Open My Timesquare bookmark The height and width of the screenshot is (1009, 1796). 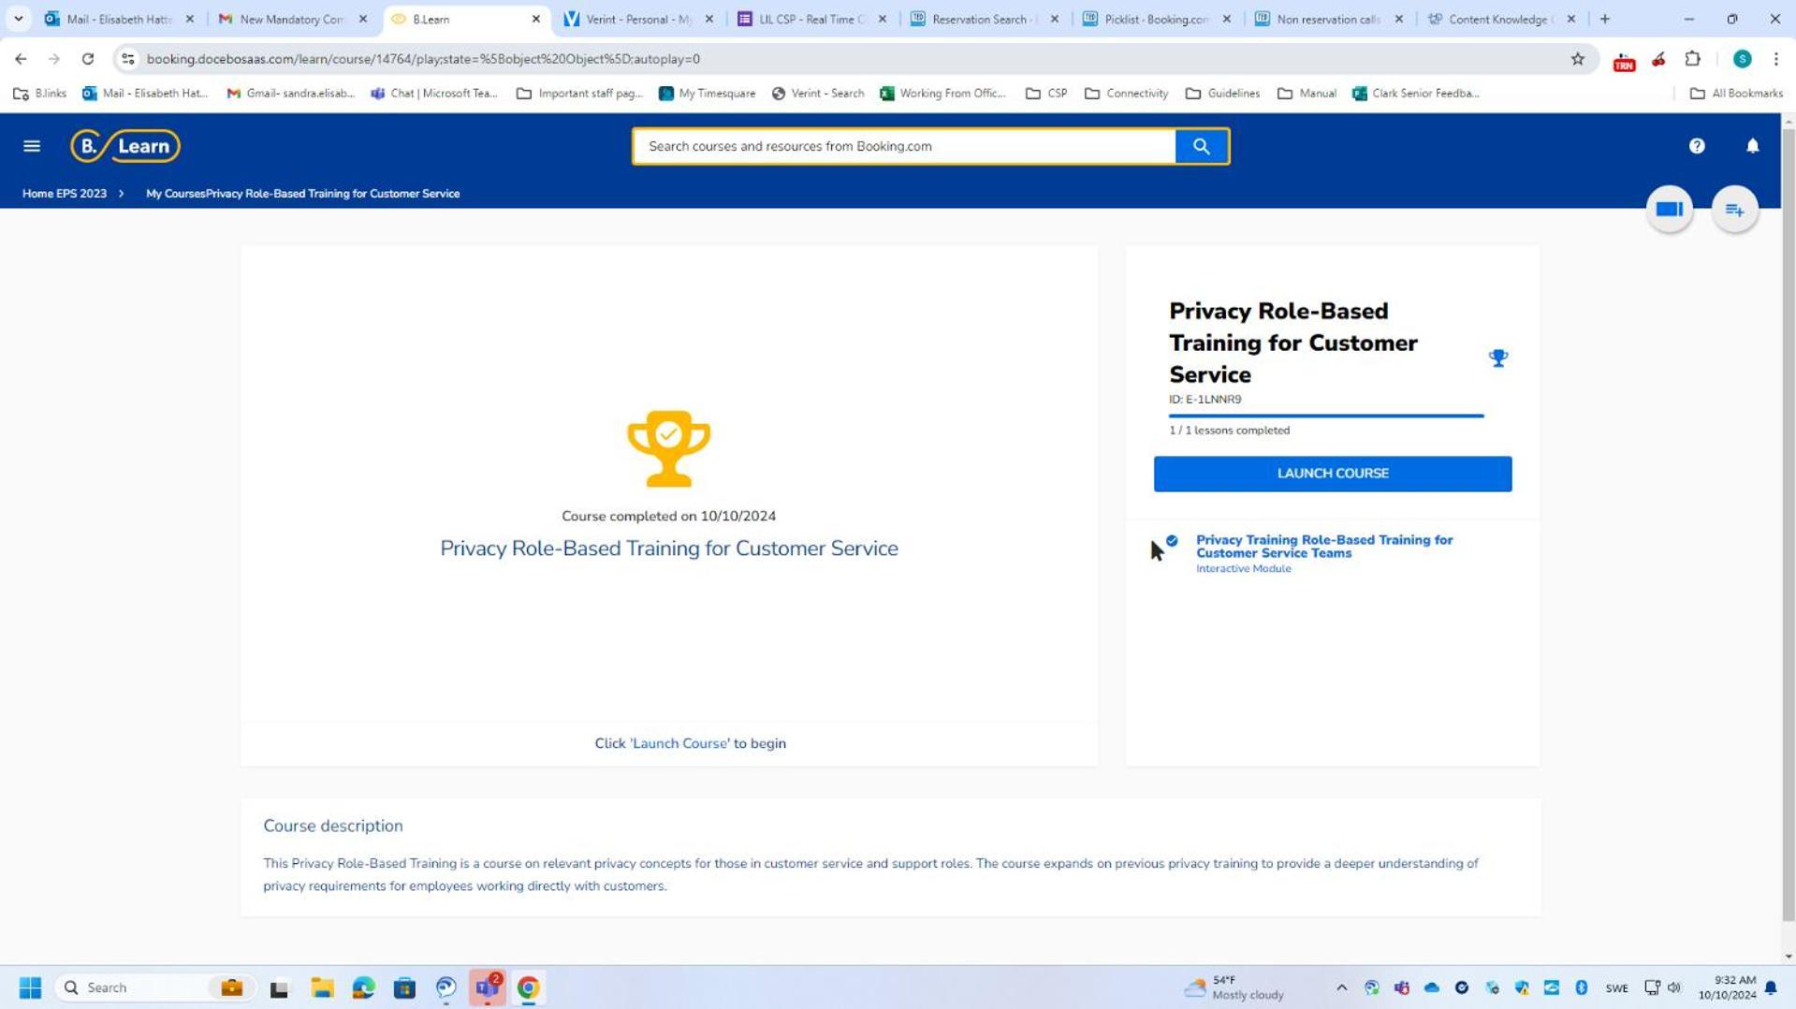708,94
